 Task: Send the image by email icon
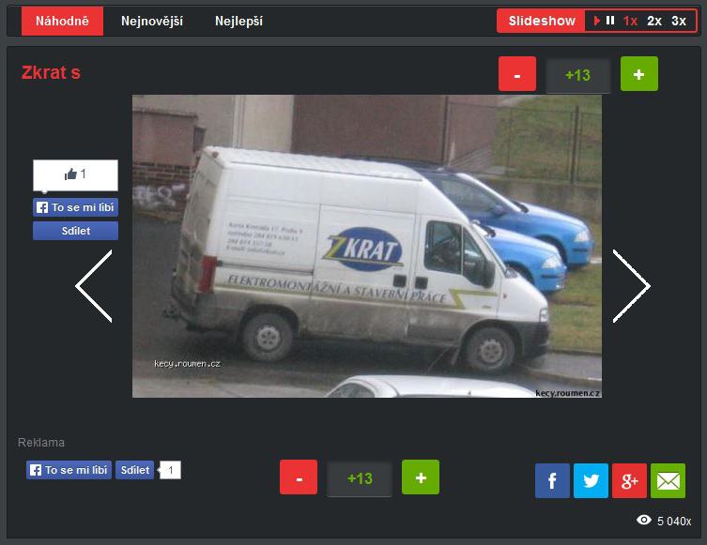click(x=668, y=481)
